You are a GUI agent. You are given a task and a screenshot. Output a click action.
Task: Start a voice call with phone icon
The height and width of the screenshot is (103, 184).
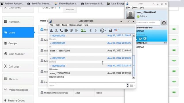click(x=61, y=30)
